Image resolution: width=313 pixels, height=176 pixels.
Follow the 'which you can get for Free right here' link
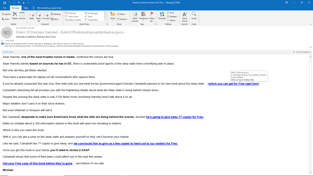point(233,84)
